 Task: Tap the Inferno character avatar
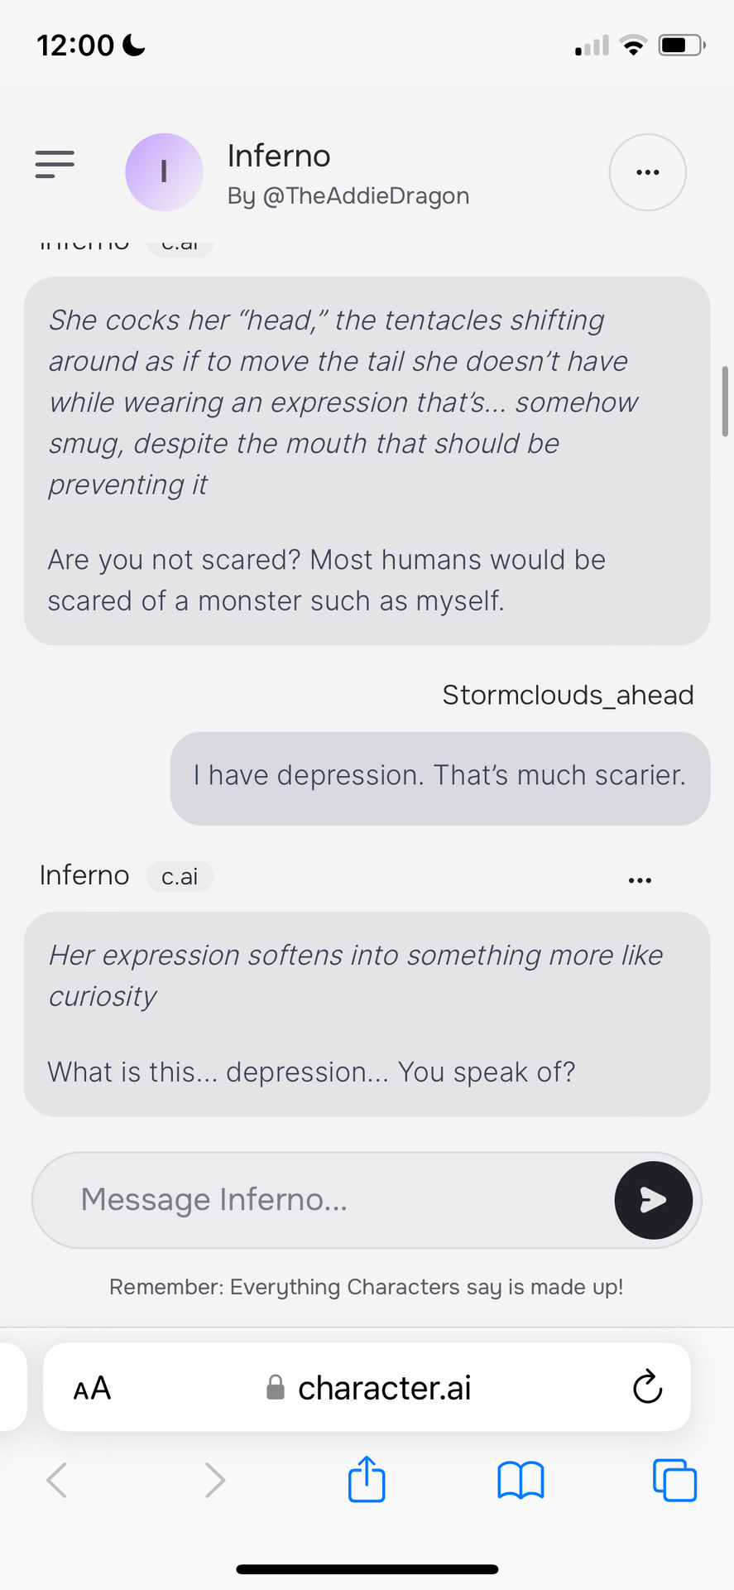point(164,172)
